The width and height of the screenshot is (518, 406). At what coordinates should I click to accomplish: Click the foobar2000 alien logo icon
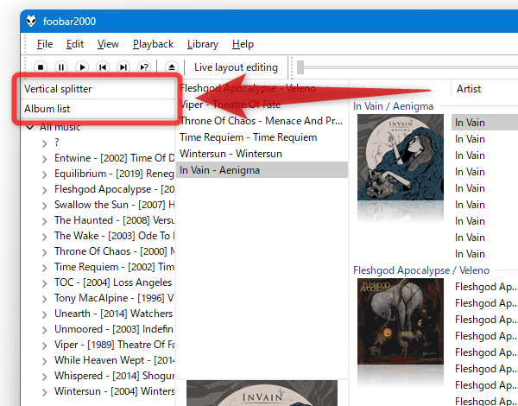31,21
